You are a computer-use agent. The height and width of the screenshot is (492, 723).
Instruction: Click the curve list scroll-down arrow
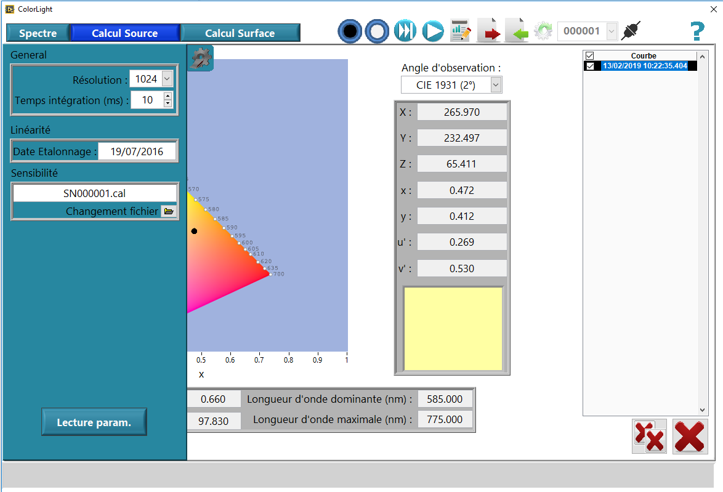click(x=702, y=410)
